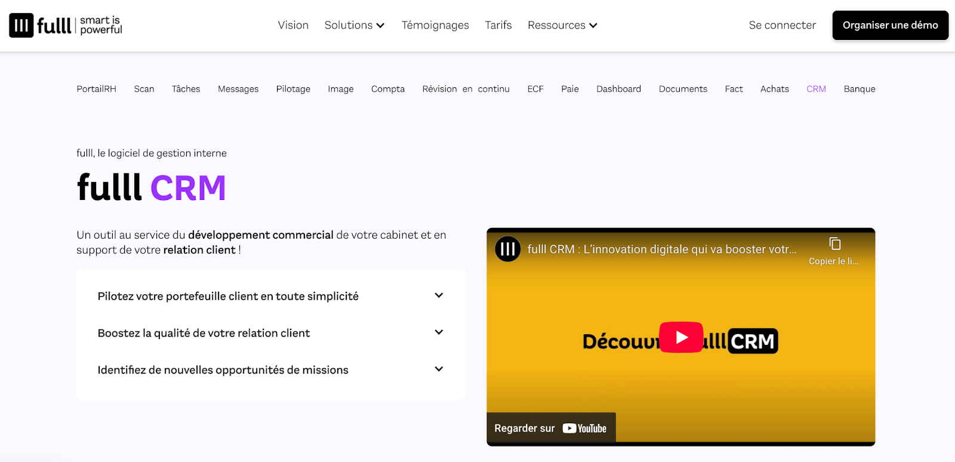Play the fulll CRM YouTube video

coord(681,337)
